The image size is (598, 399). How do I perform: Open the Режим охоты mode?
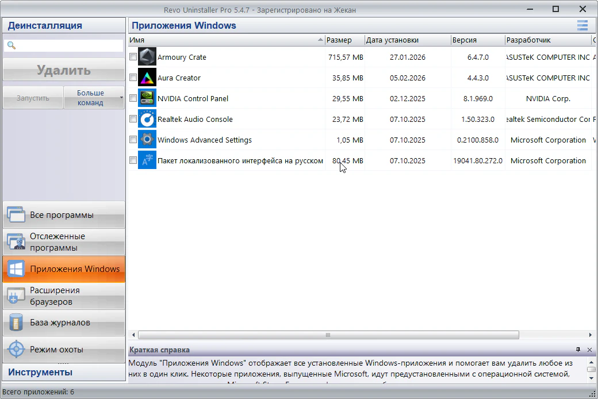(63, 350)
